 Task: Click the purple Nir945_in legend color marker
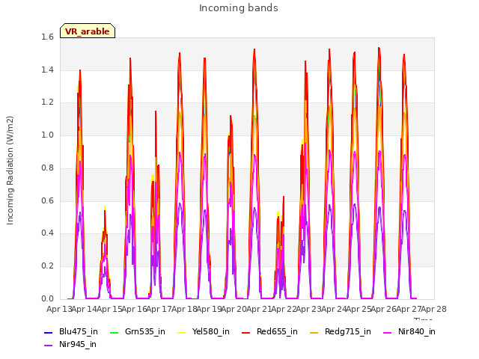pos(48,346)
